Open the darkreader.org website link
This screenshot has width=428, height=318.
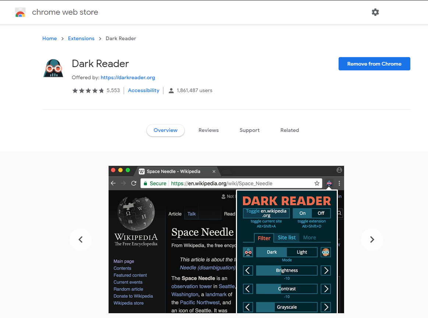tap(128, 78)
